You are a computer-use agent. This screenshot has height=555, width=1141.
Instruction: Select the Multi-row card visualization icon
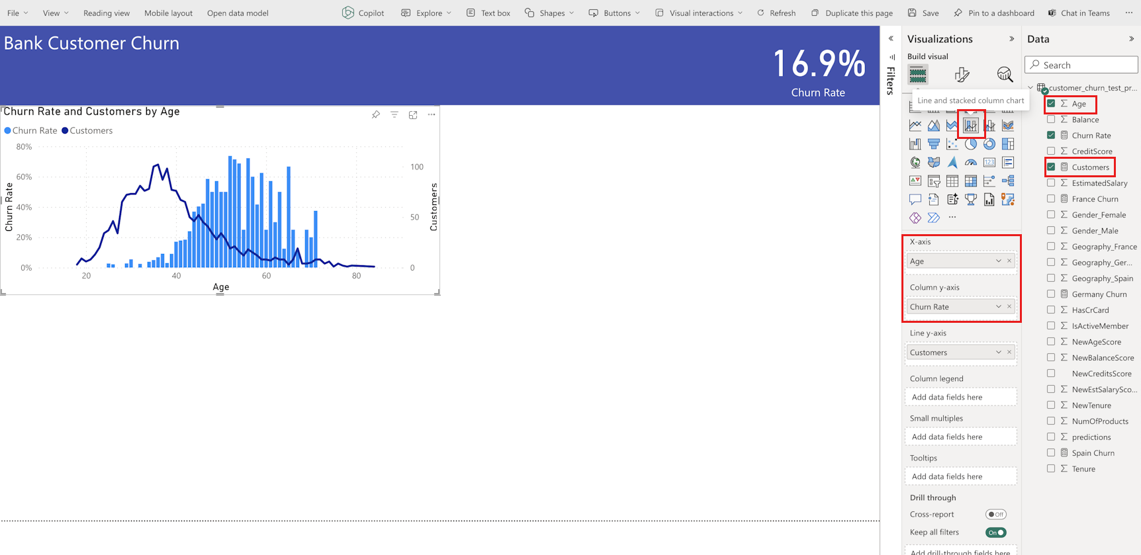click(1008, 162)
